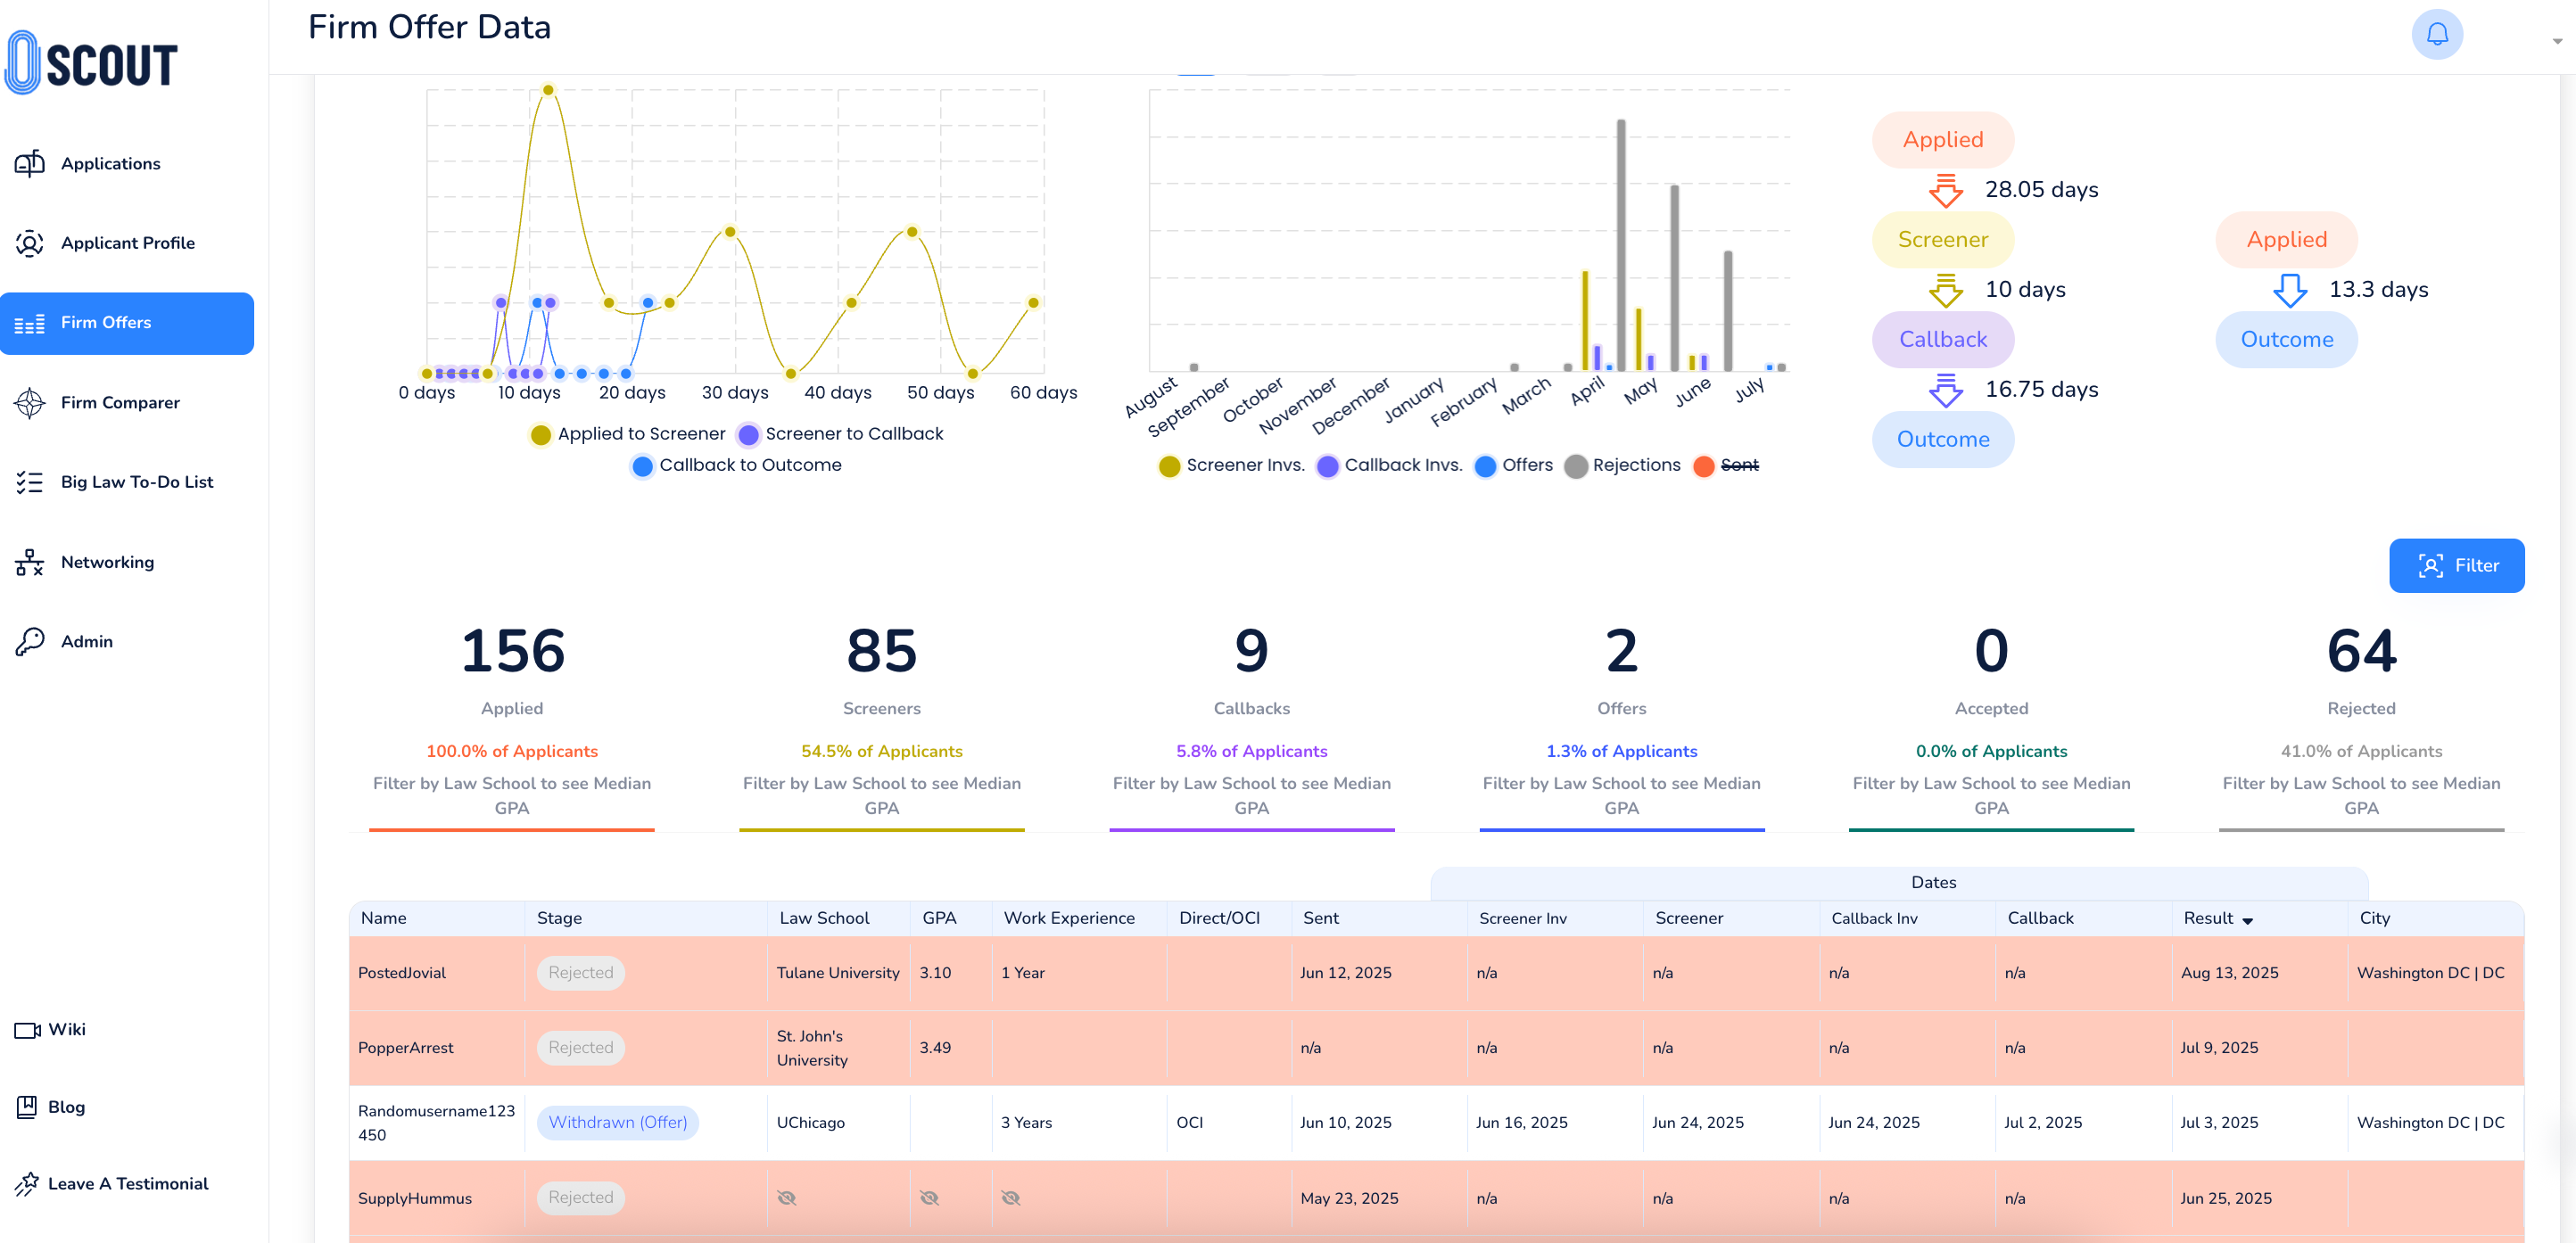Open the top-right account dropdown arrow
The image size is (2576, 1243).
(x=2556, y=41)
